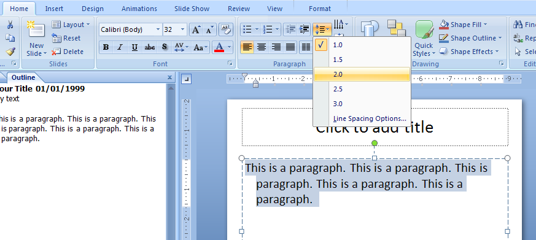Viewport: 536px width, 240px height.
Task: Open the Drawing dialog launcher
Action: (x=502, y=63)
